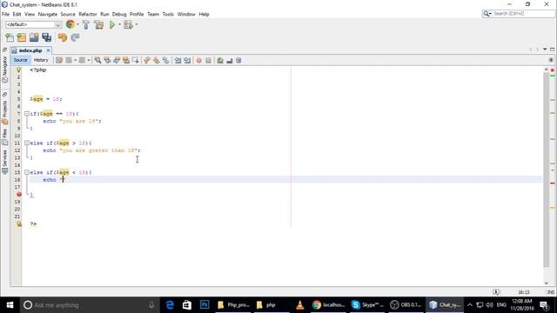Viewport: 557px width, 313px height.
Task: Run the project with the green play icon
Action: pos(112,24)
